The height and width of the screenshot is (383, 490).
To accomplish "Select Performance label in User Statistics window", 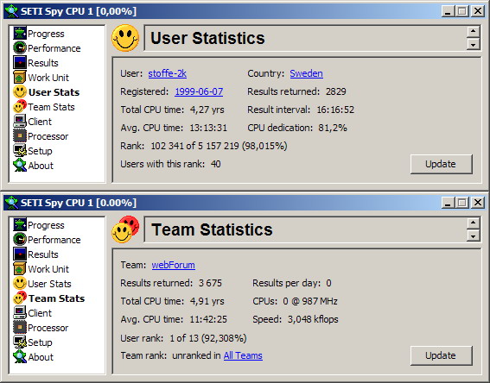I will tap(54, 48).
